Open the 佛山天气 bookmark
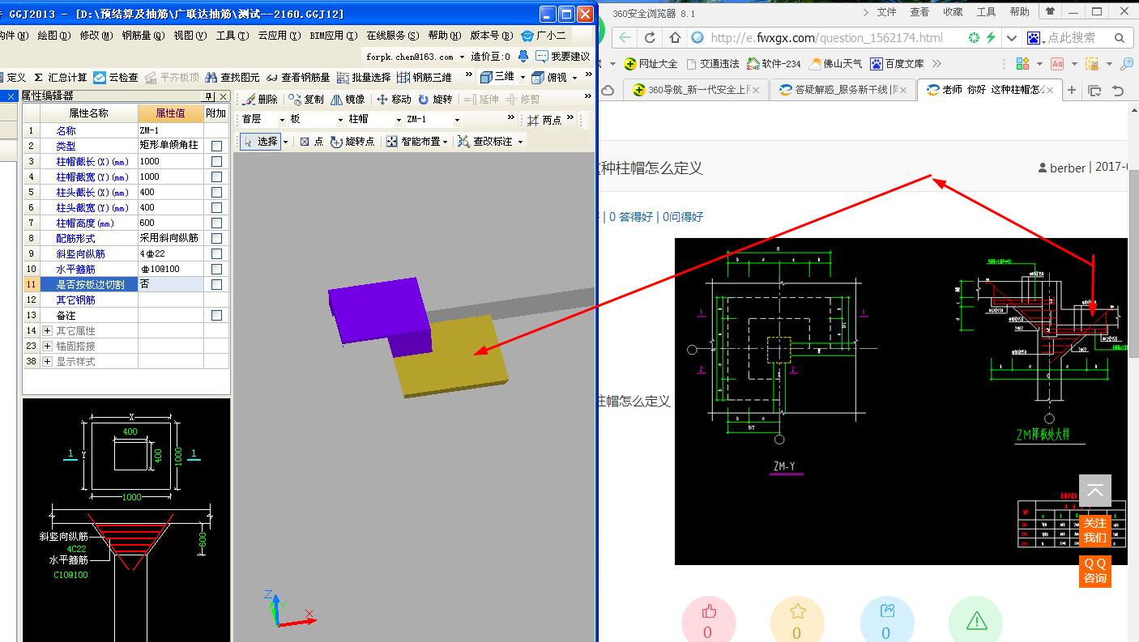Screen dimensions: 1139x642 pos(834,63)
